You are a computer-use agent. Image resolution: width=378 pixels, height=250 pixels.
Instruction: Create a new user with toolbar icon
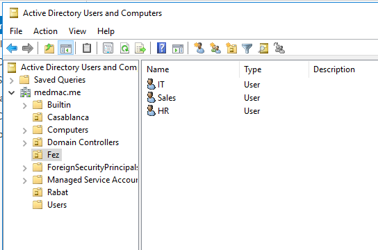pos(199,48)
